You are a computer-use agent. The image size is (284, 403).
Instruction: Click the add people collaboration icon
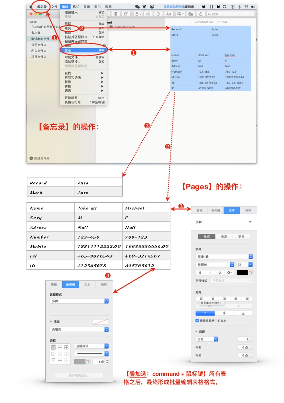point(191,14)
